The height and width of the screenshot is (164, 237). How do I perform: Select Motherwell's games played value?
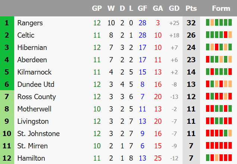click(x=97, y=109)
